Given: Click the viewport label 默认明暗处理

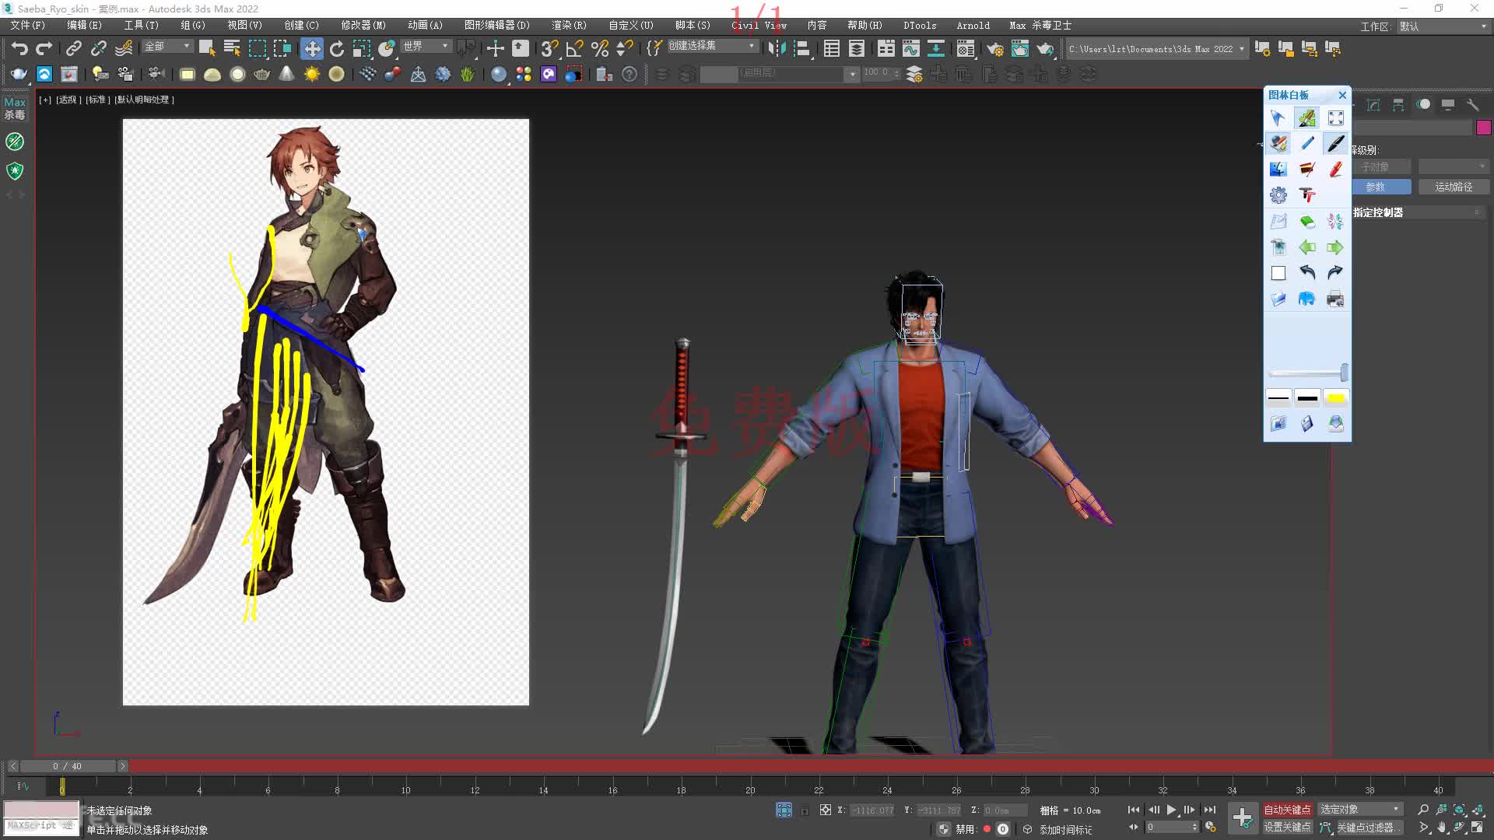Looking at the screenshot, I should coord(145,100).
